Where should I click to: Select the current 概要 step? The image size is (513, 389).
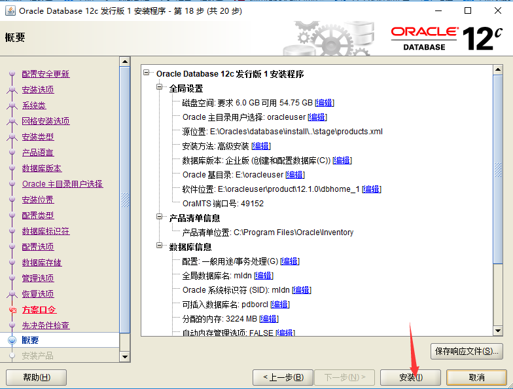click(30, 341)
